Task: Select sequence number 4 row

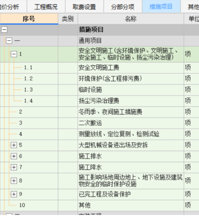Action: pyautogui.click(x=21, y=134)
